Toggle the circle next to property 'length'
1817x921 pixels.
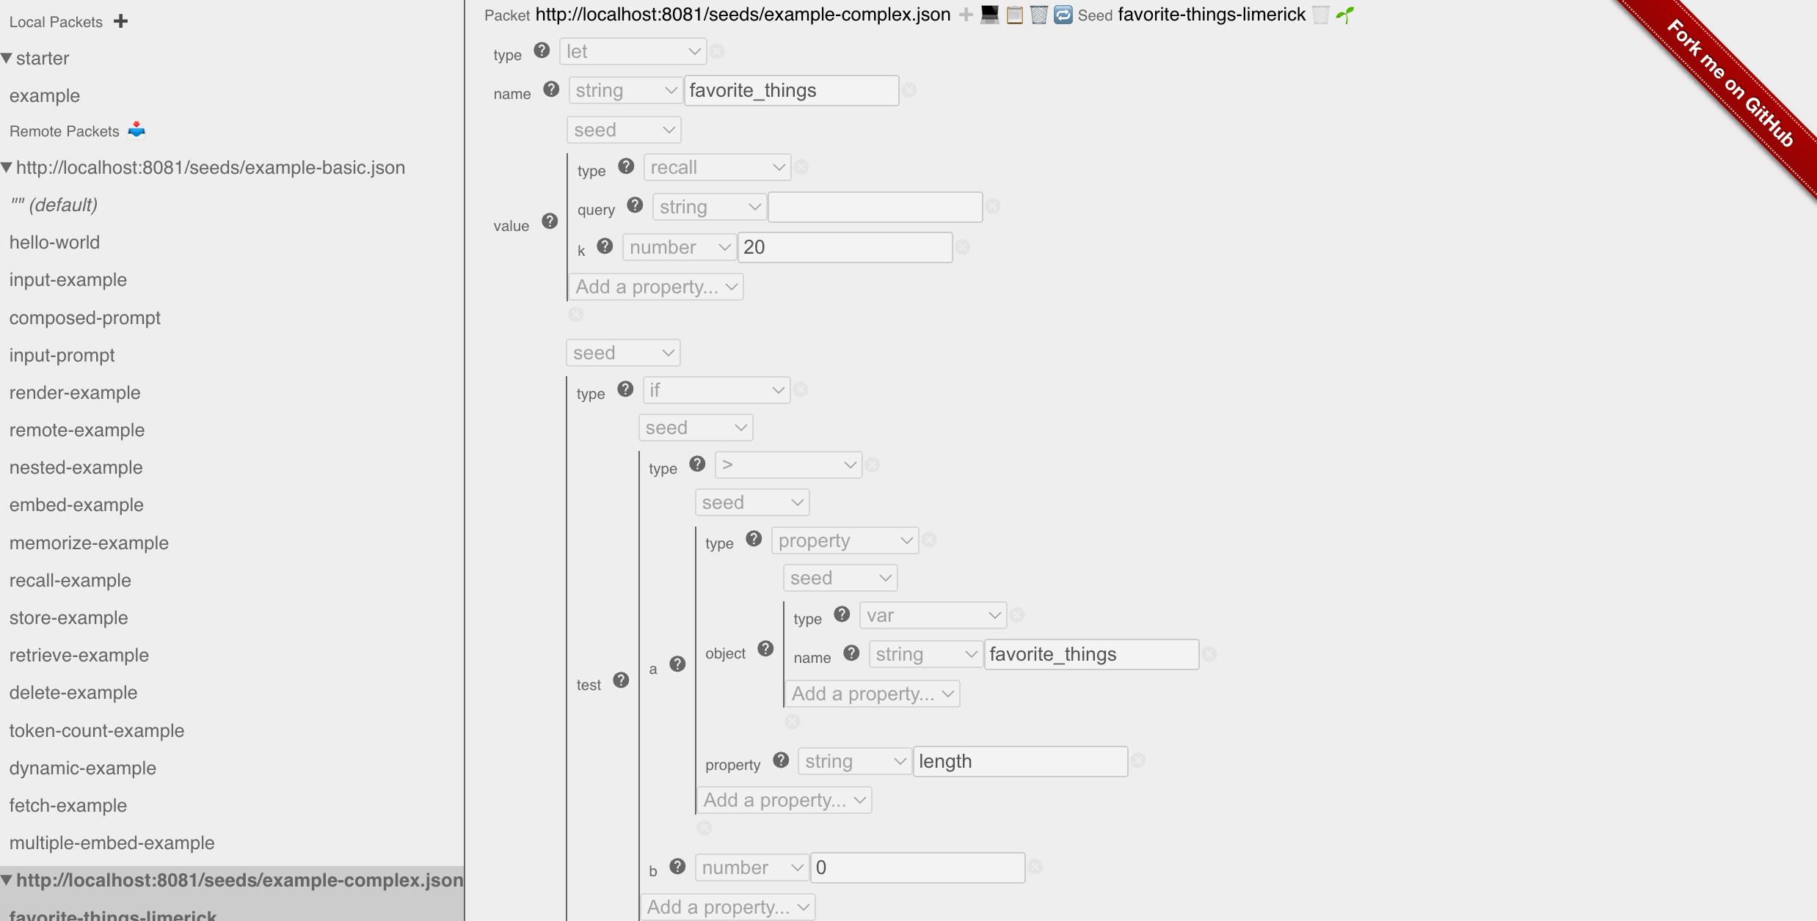coord(1135,761)
